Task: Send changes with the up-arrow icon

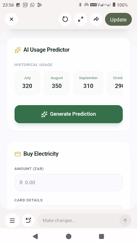Action: click(125, 220)
